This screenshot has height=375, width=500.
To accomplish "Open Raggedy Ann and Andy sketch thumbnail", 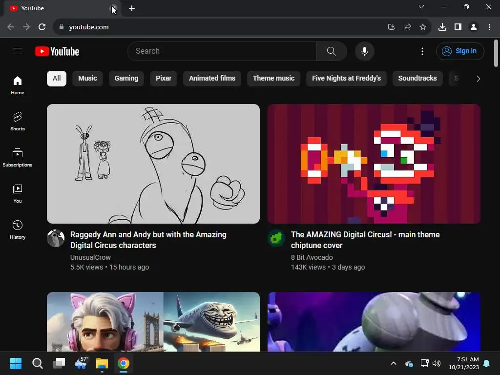I will pyautogui.click(x=153, y=164).
